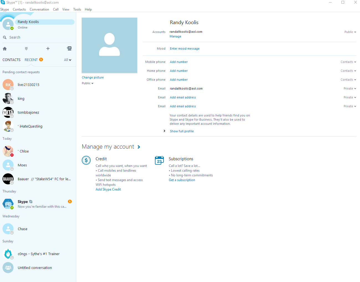Click Moes contact avatar
The image size is (360, 282).
(8, 165)
